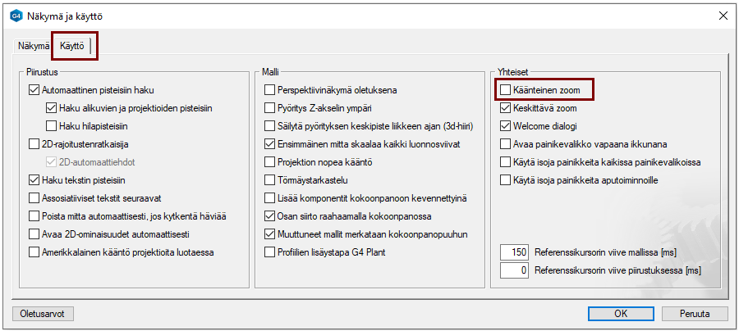739x331 pixels.
Task: Check the 2D-rajoitustenratkaisija option
Action: (x=34, y=144)
